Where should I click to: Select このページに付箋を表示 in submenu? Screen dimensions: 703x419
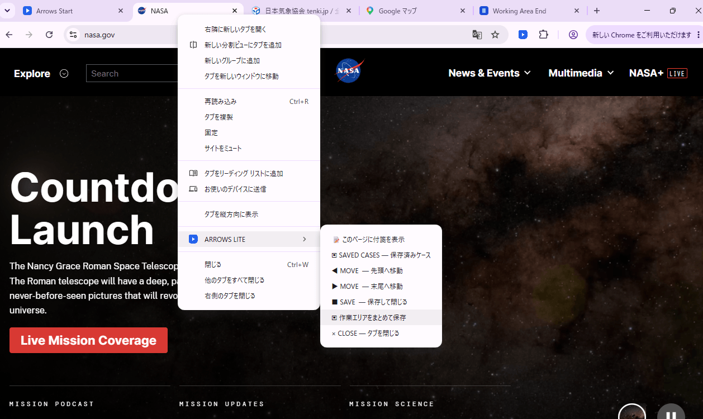point(381,239)
